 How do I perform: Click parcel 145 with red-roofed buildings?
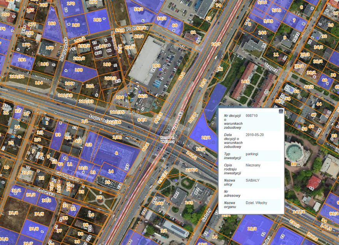(244, 81)
